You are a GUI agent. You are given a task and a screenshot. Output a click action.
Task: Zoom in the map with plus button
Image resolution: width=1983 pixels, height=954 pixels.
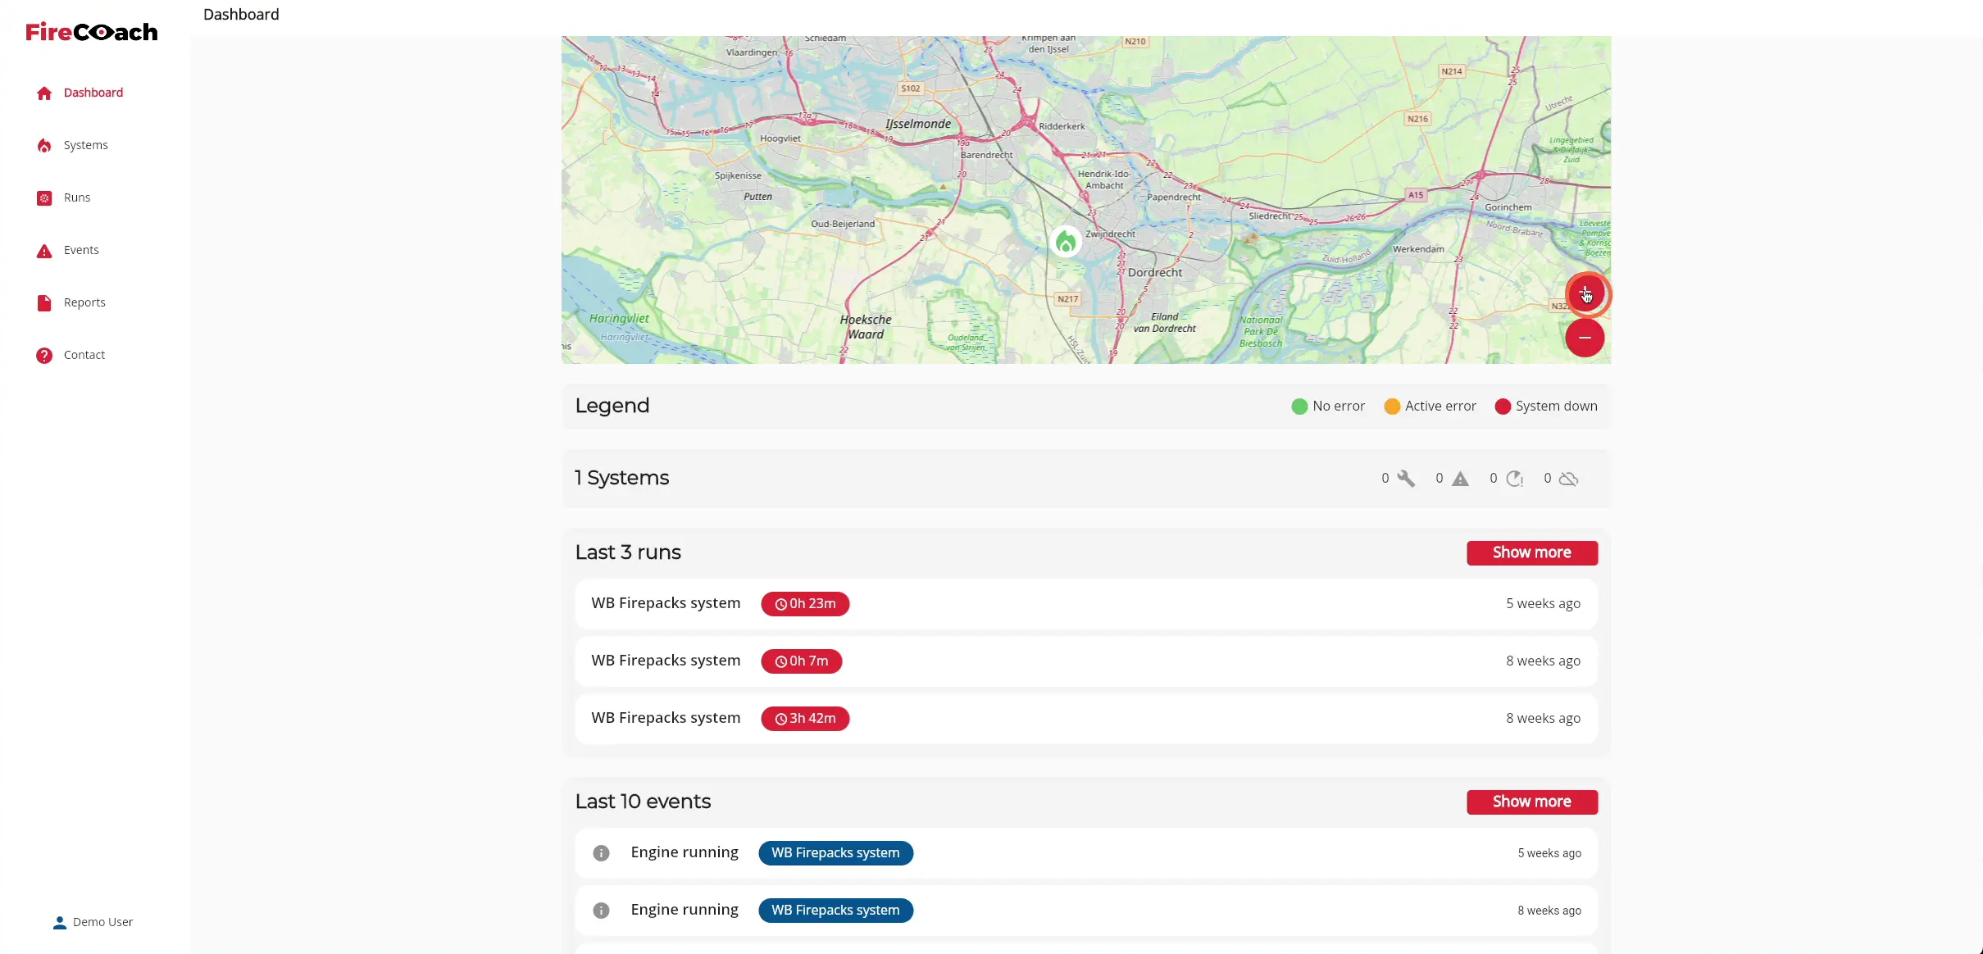click(1585, 293)
